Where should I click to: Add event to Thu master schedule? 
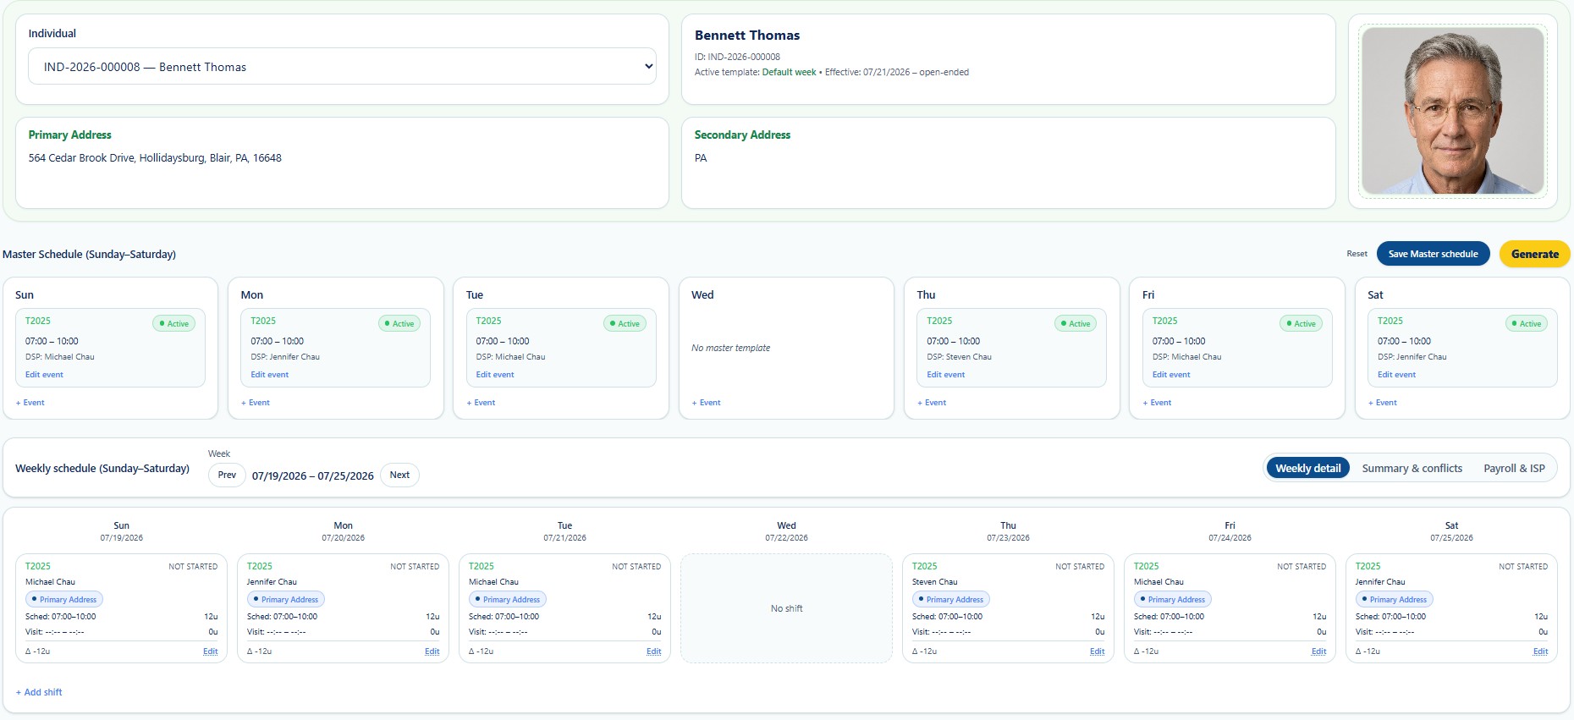pos(932,403)
